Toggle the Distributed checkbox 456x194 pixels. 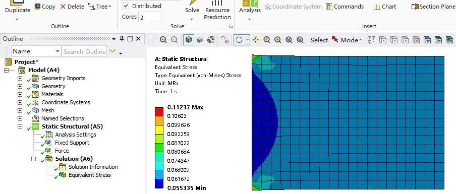tap(126, 6)
